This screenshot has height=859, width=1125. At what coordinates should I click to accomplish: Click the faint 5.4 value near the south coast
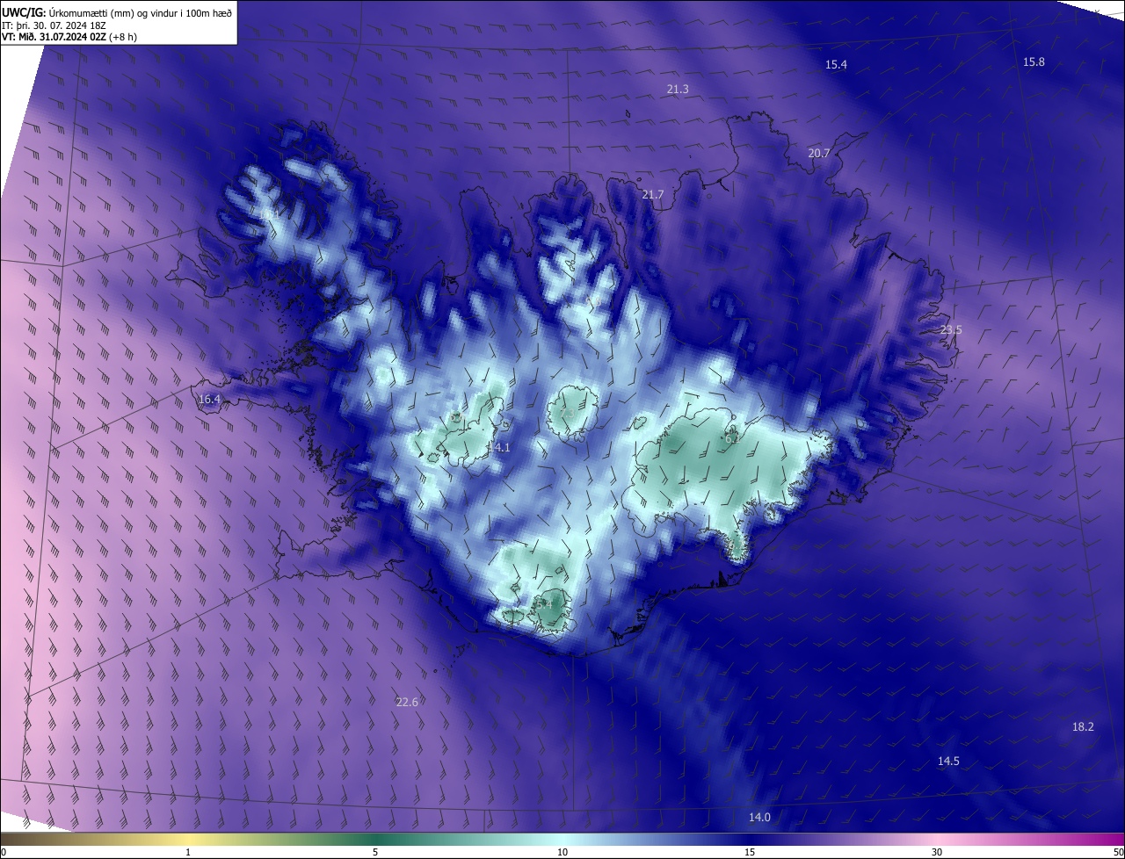[x=545, y=604]
